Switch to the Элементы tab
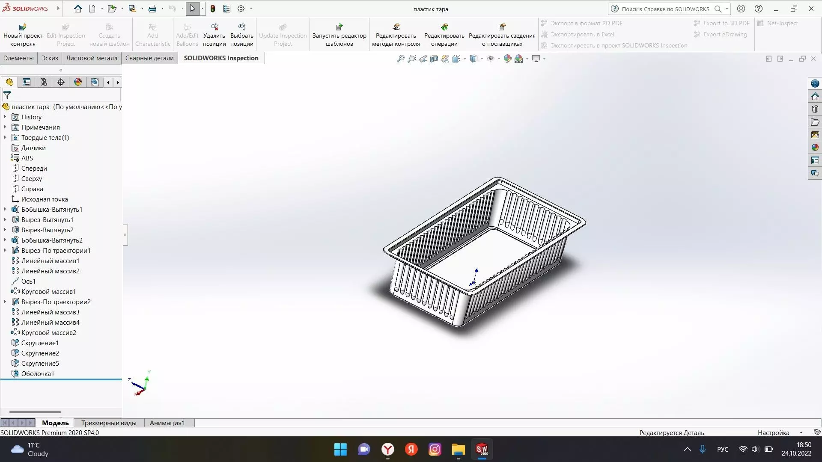The image size is (822, 462). point(18,58)
